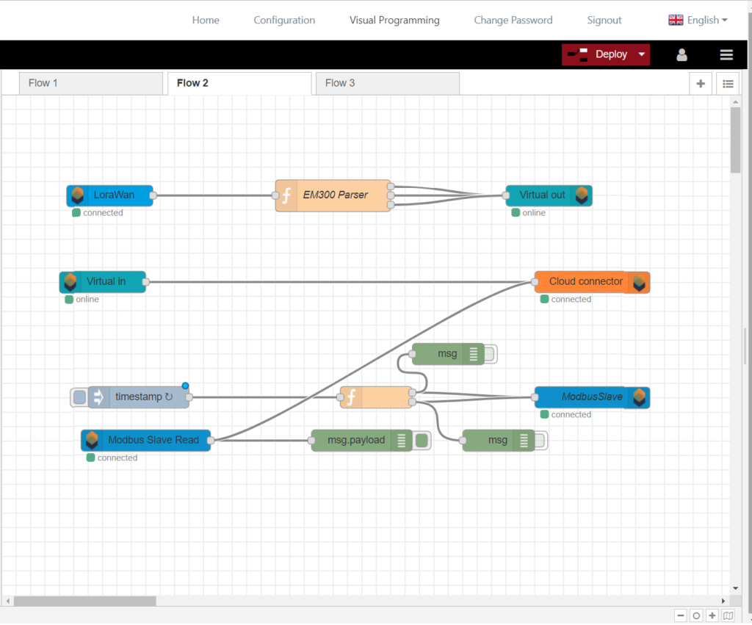Image resolution: width=752 pixels, height=625 pixels.
Task: Click the Virtual out node icon
Action: (582, 195)
